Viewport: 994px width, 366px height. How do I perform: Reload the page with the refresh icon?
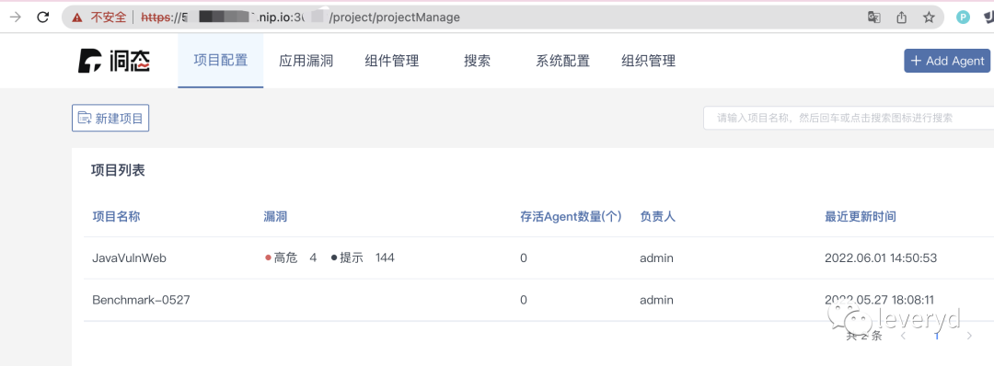[x=43, y=17]
